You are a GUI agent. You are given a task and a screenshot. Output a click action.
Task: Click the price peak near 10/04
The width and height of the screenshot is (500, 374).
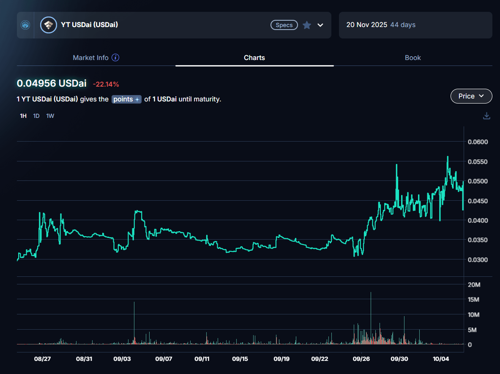point(448,157)
